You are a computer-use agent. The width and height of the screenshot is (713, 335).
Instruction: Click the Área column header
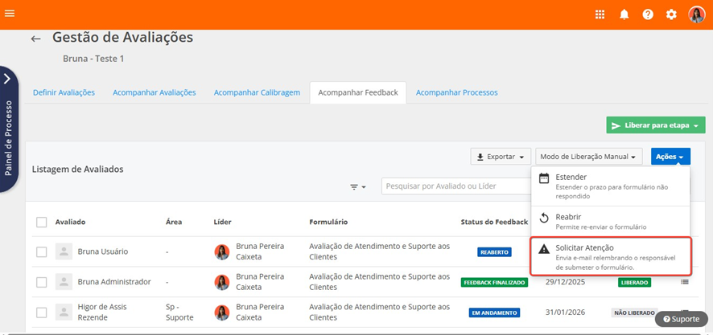pos(174,222)
